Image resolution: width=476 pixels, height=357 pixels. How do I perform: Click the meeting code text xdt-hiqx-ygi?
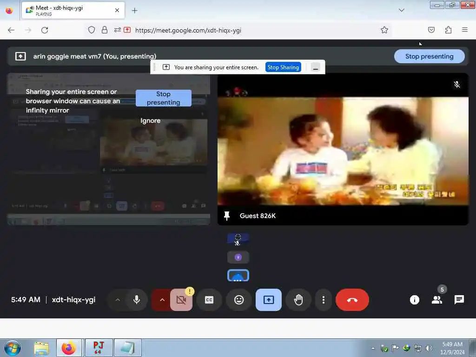click(73, 300)
